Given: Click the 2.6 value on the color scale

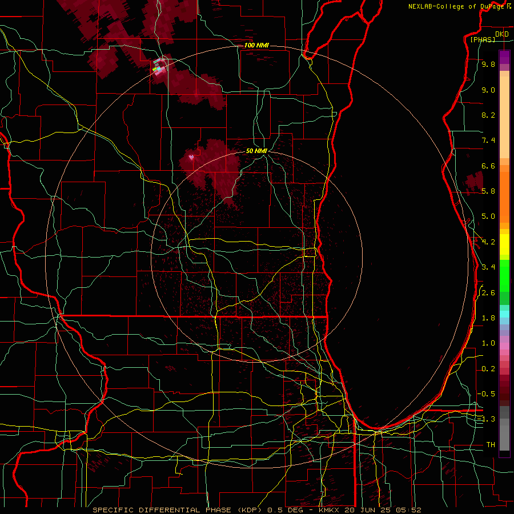Looking at the screenshot, I should [488, 293].
